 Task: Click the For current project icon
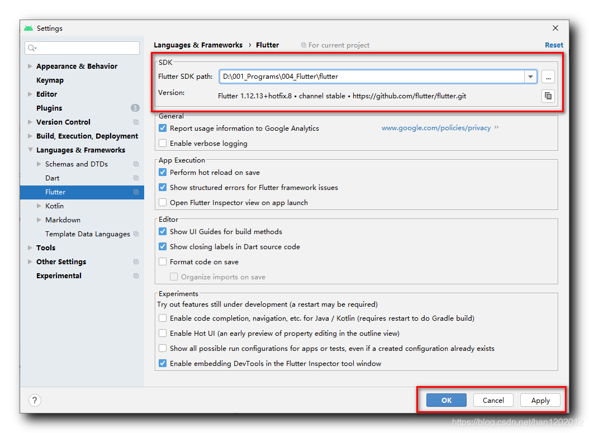tap(303, 45)
